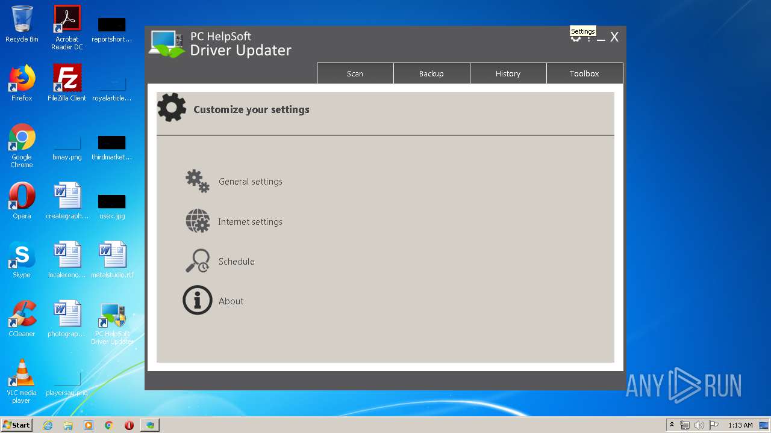771x433 pixels.
Task: Open the Windows Start menu
Action: [16, 425]
